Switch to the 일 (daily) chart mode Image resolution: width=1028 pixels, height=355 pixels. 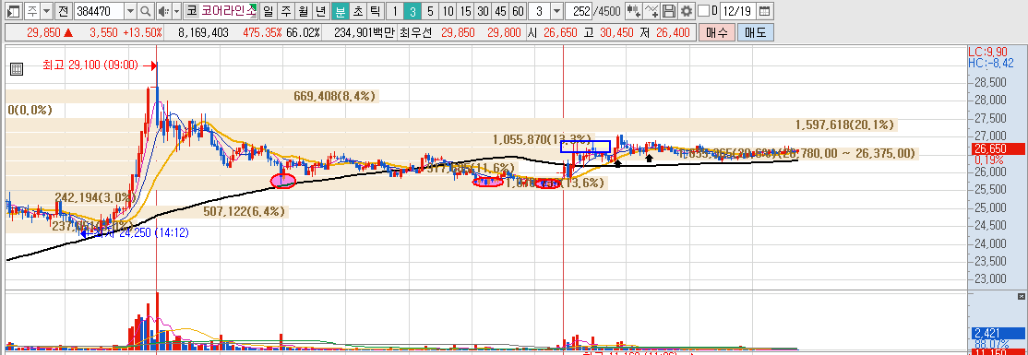(x=269, y=11)
